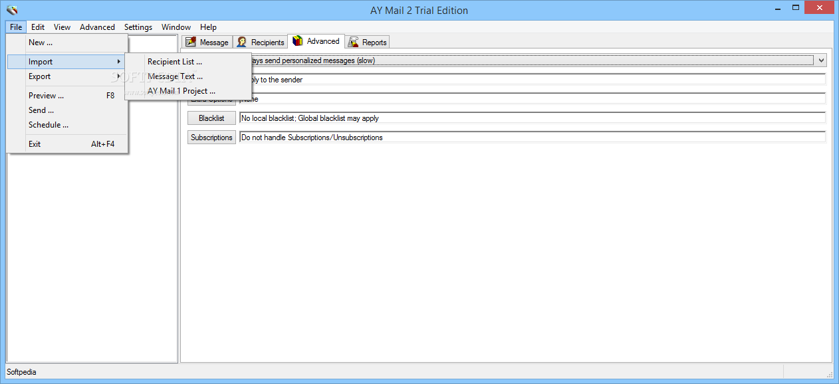
Task: Open the File menu
Action: point(16,27)
